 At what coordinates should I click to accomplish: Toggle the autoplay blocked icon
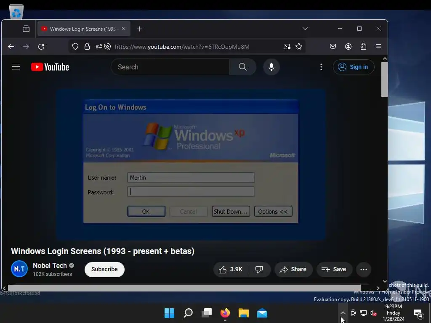coord(107,46)
